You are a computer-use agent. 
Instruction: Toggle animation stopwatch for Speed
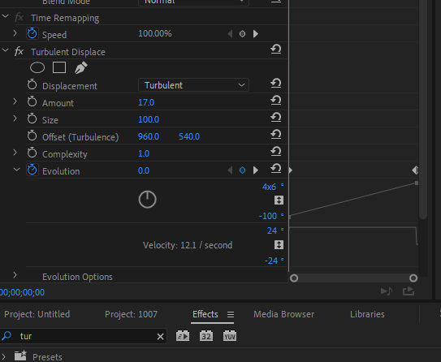[32, 34]
